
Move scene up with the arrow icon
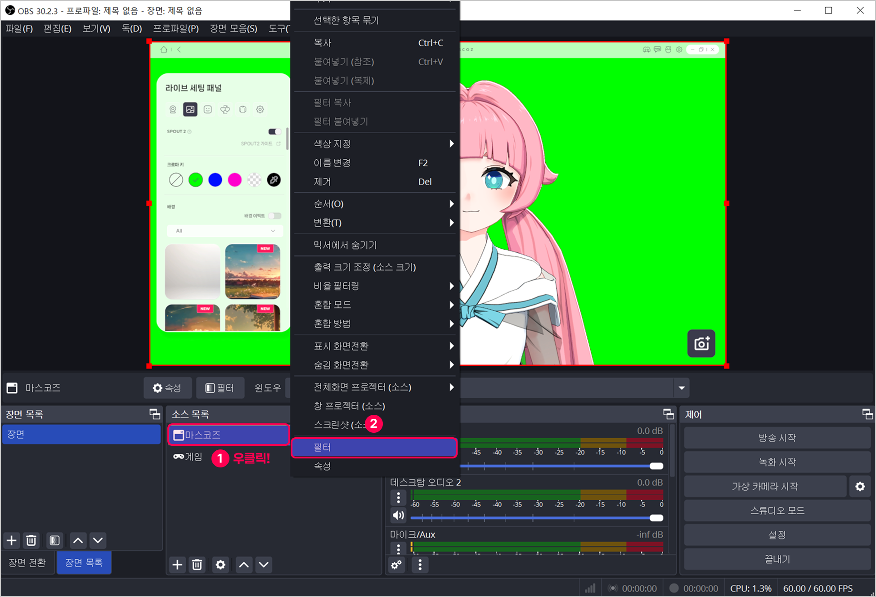point(78,540)
